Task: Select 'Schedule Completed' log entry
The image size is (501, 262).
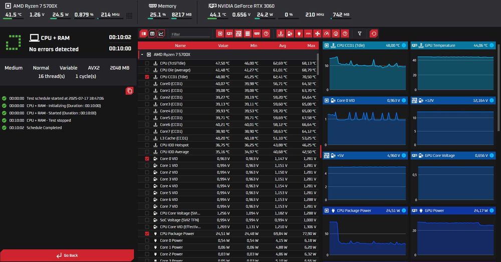Action: pyautogui.click(x=44, y=127)
